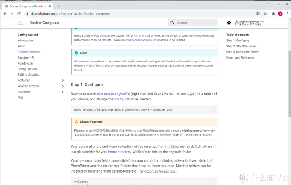Open Introduction in the sidebar
Viewport: 291px width, 185px height.
(25, 41)
